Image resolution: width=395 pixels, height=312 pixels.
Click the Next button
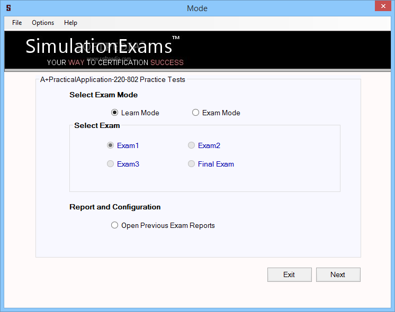point(338,274)
